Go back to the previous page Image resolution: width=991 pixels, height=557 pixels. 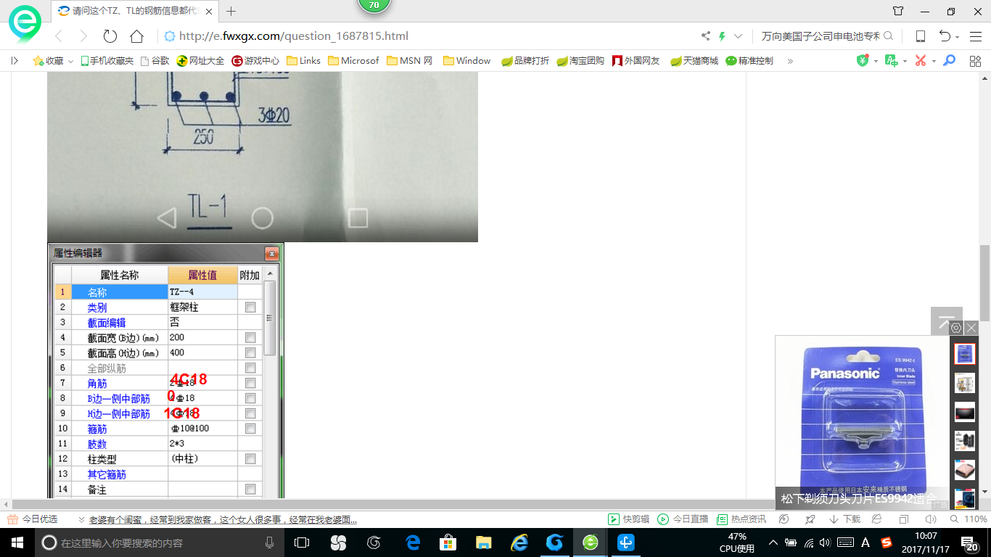point(59,36)
